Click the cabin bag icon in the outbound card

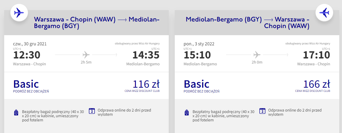16,113
